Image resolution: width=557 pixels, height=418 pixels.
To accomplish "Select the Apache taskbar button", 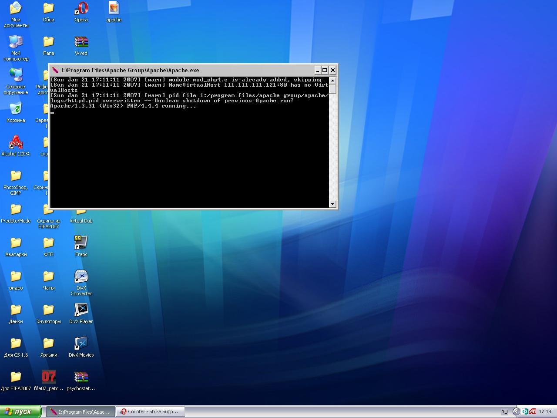I will pyautogui.click(x=81, y=411).
